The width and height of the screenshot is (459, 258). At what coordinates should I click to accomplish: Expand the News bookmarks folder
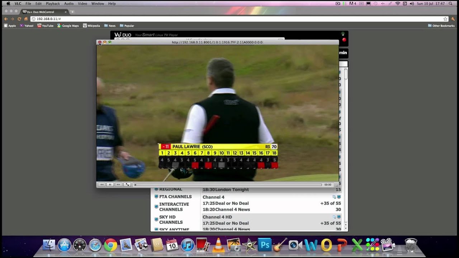[110, 26]
